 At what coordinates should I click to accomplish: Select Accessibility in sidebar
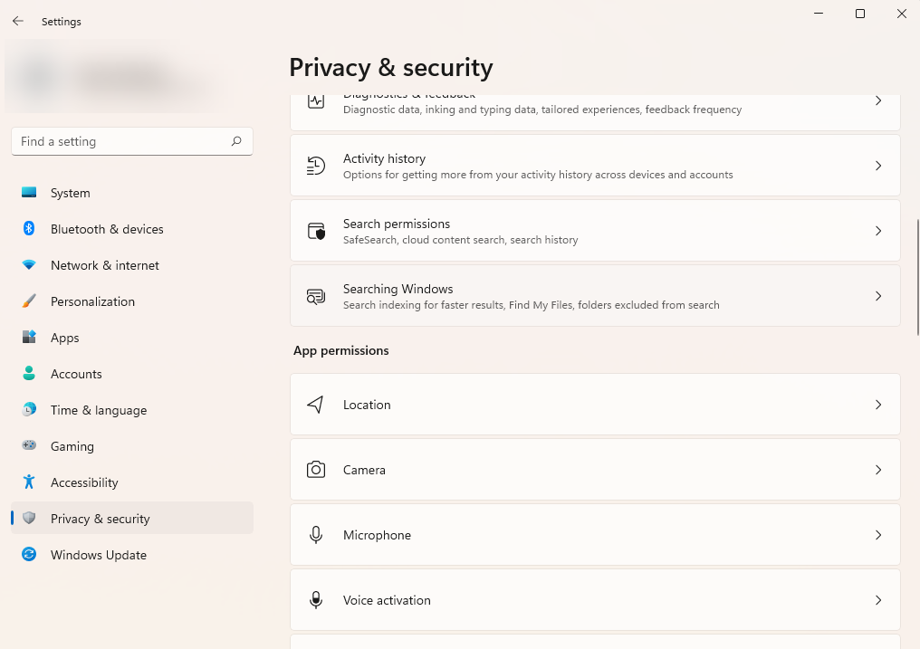(132, 482)
